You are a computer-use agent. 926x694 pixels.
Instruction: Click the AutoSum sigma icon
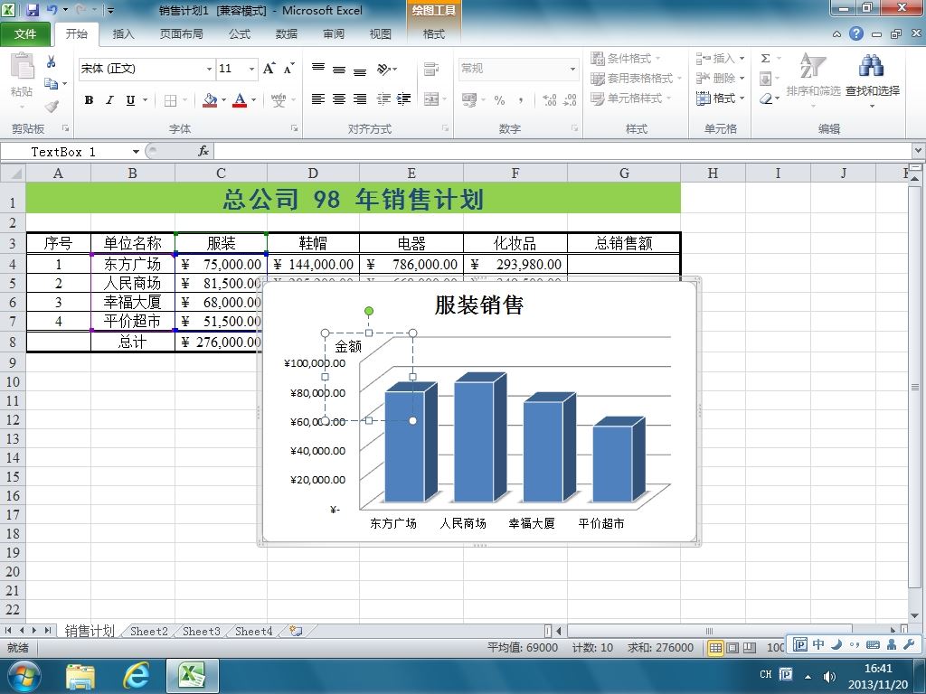pos(765,59)
